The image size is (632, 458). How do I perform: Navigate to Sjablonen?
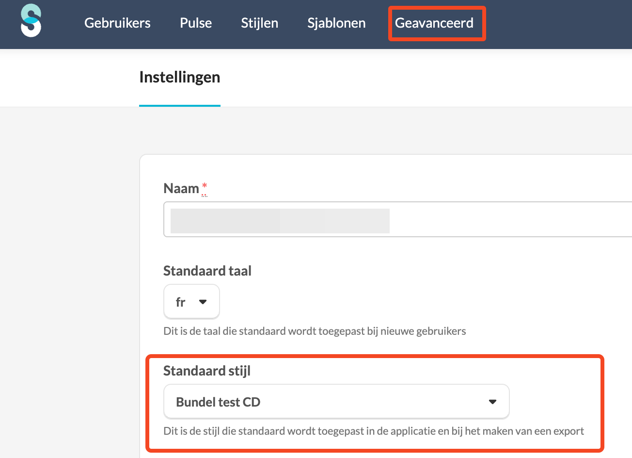336,23
